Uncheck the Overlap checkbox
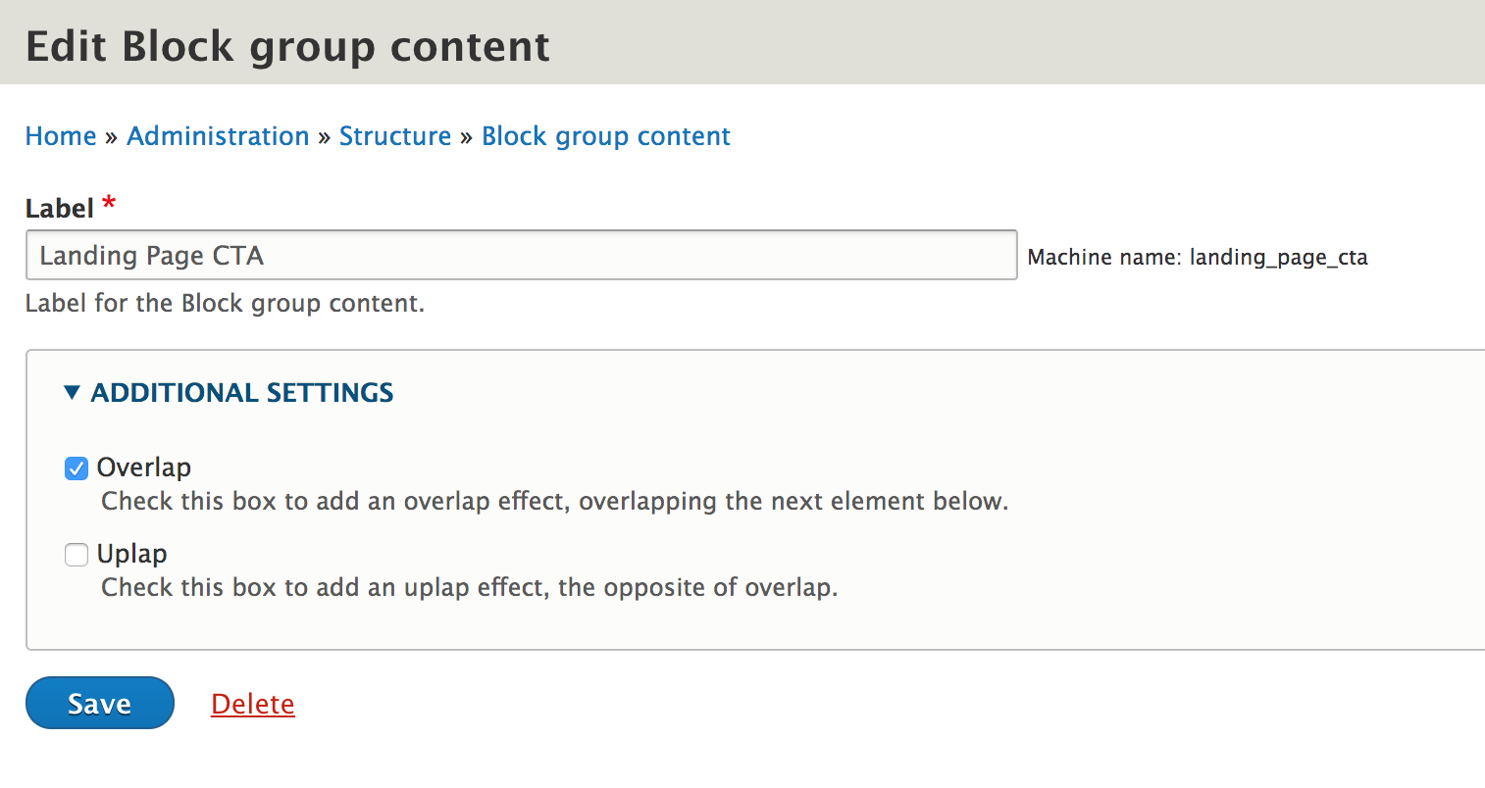 [x=76, y=468]
